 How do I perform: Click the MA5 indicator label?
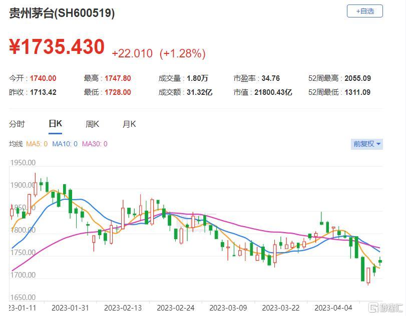tap(37, 144)
